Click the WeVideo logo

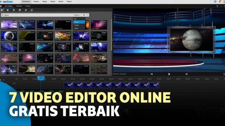pos(7,1)
